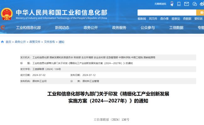Click the 找文件 quick link
This screenshot has height=125, width=204.
coord(153,19)
